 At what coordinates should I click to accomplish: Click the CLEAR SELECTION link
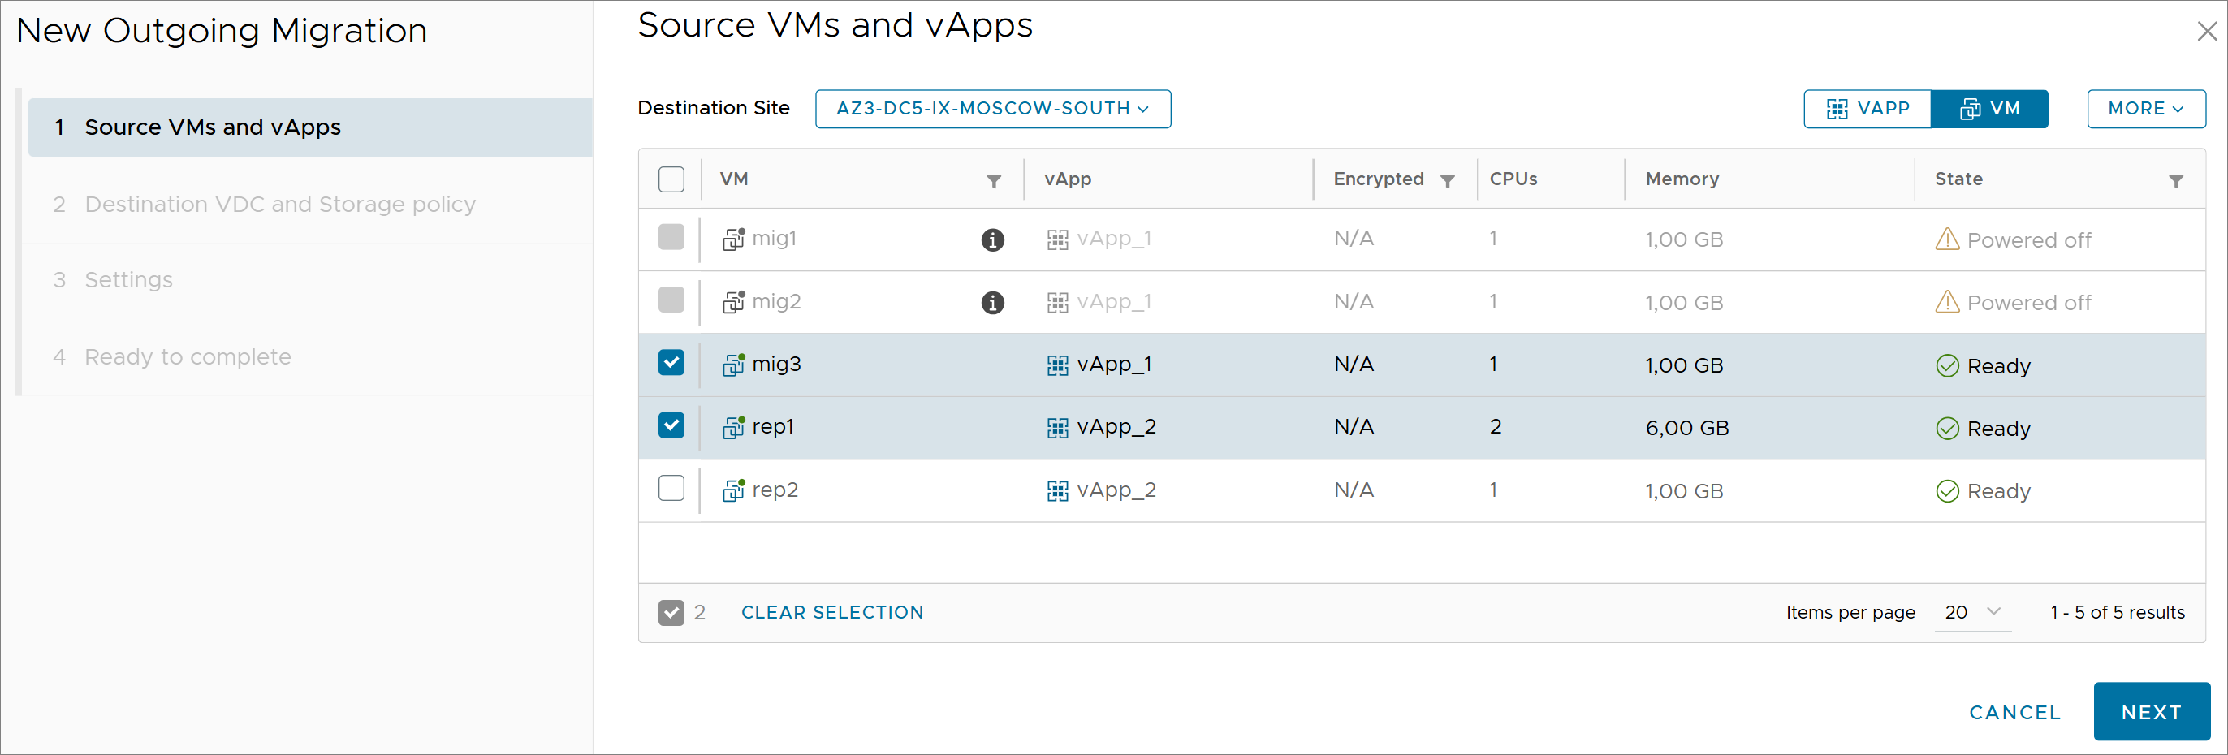[x=832, y=612]
